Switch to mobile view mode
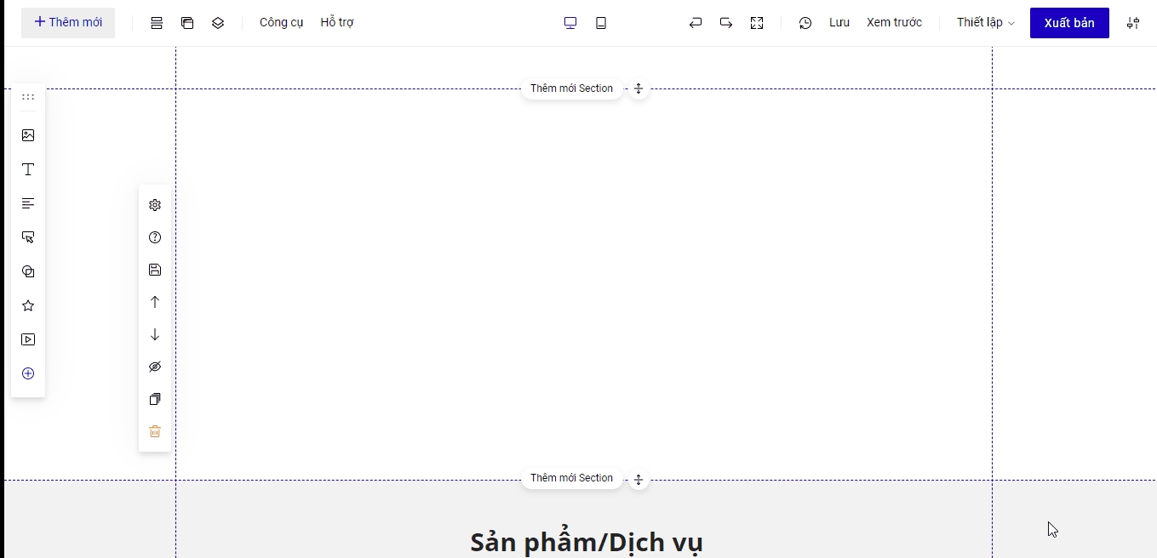Image resolution: width=1157 pixels, height=558 pixels. 601,23
